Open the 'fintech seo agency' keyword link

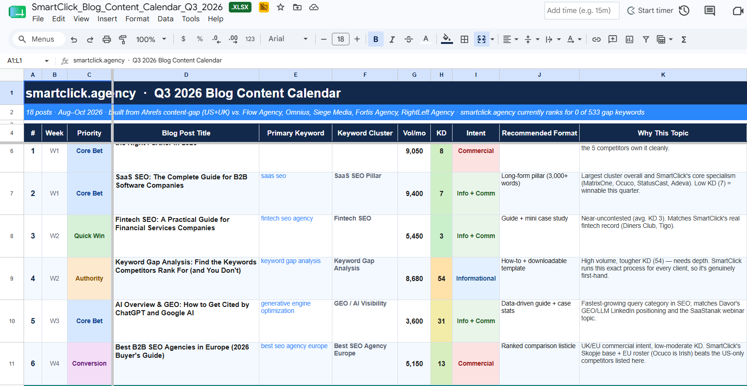[x=287, y=218]
